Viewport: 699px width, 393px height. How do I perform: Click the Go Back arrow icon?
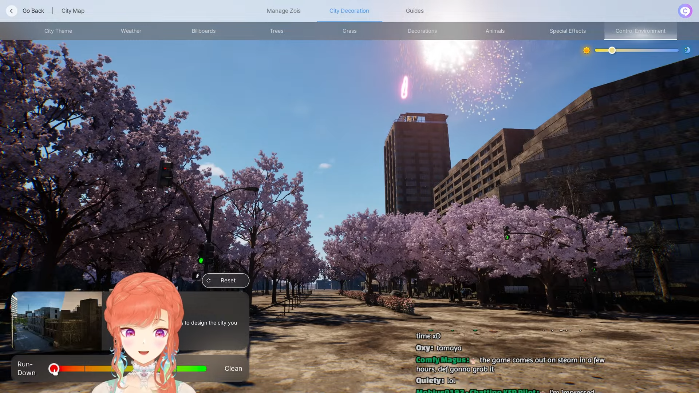(12, 11)
